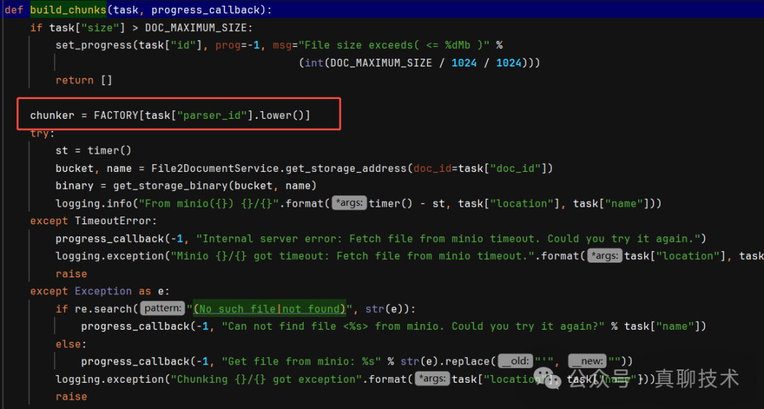Screen dimensions: 764x409
Task: Click the "*args:" hint before timer()
Action: [x=349, y=203]
